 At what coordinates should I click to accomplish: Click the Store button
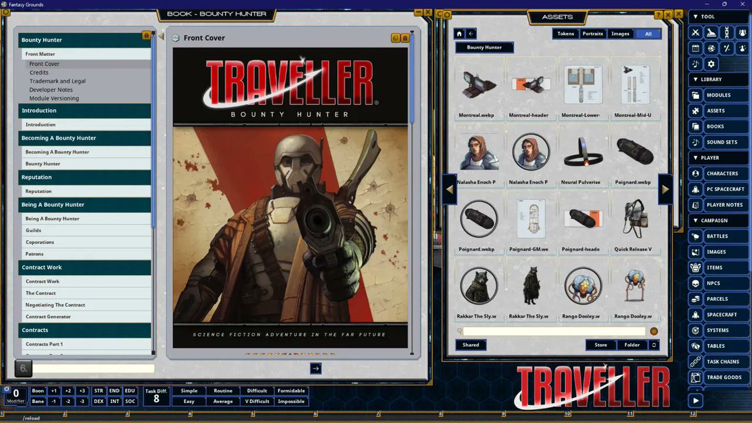pyautogui.click(x=601, y=345)
